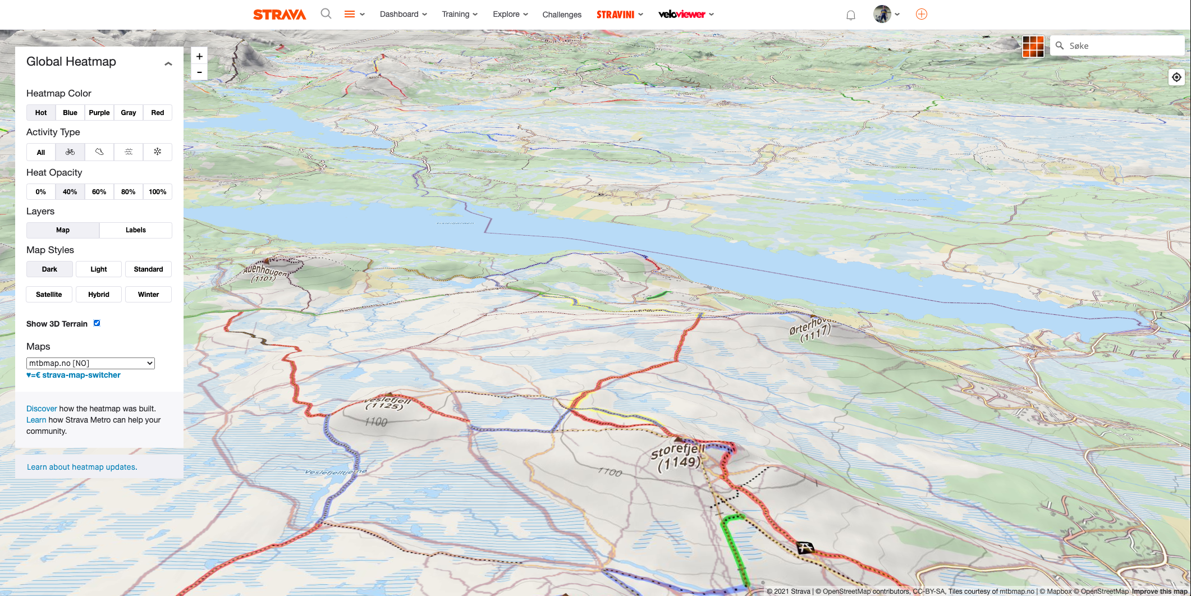
Task: Set heat opacity to 0%
Action: (41, 192)
